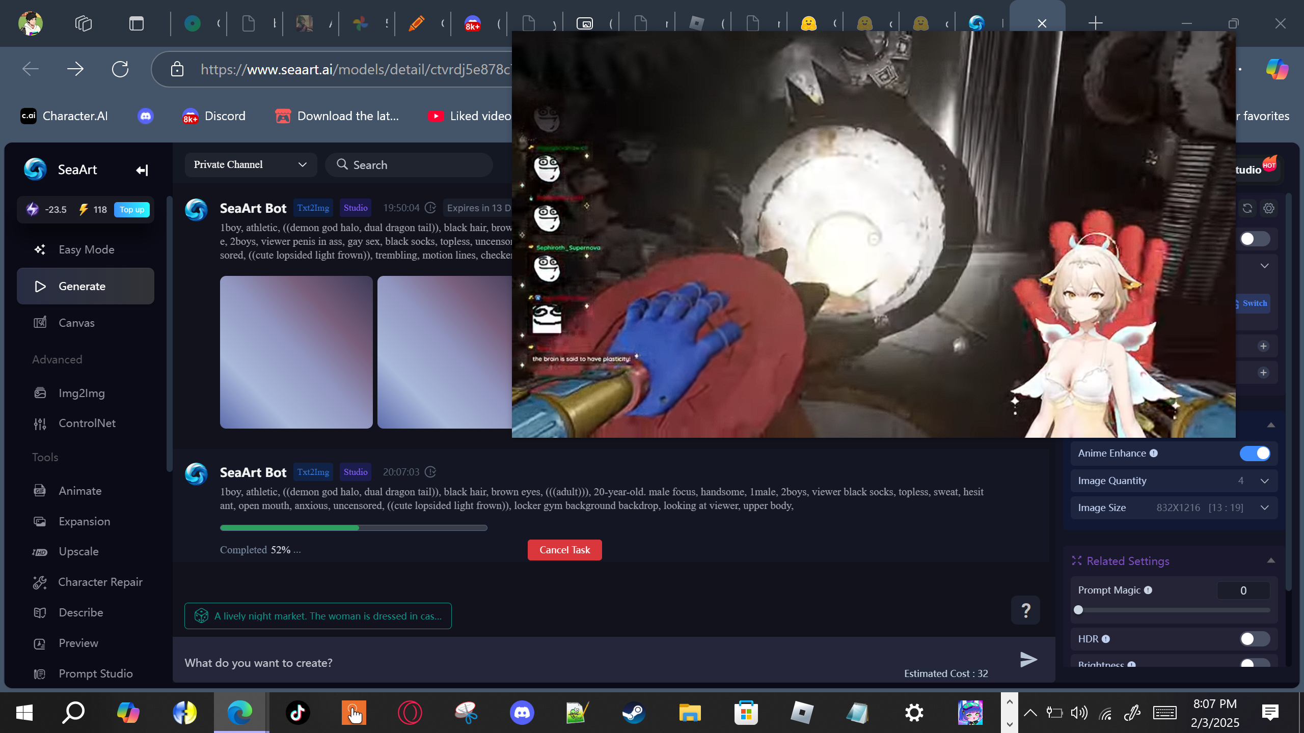Screen dimensions: 1304x733
Task: Turn off Anime Enhance
Action: click(x=1255, y=453)
